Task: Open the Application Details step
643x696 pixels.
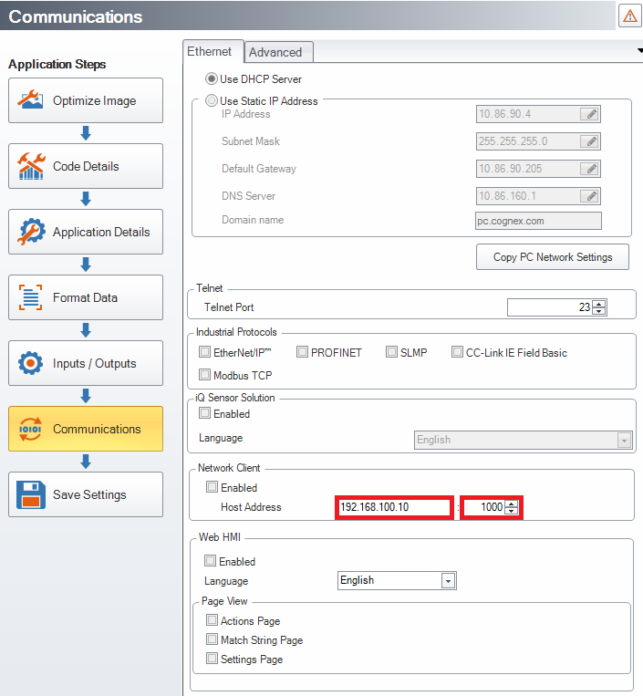Action: tap(86, 232)
